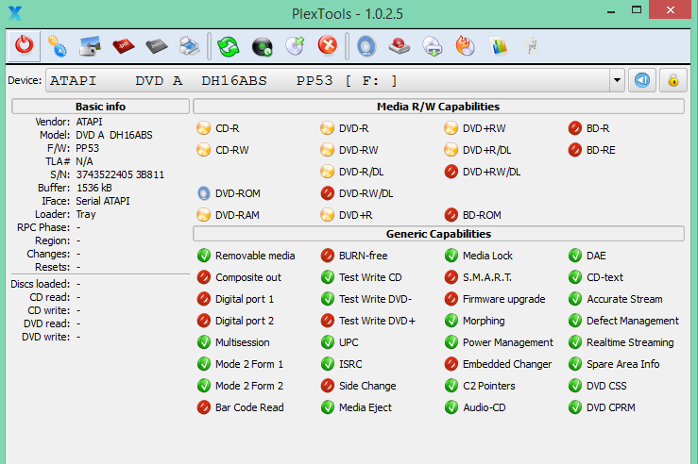Click the 'Embedded Changer' label
This screenshot has height=464, width=698.
[507, 364]
